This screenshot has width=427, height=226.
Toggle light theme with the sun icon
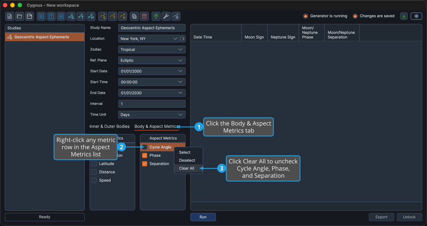pos(416,16)
